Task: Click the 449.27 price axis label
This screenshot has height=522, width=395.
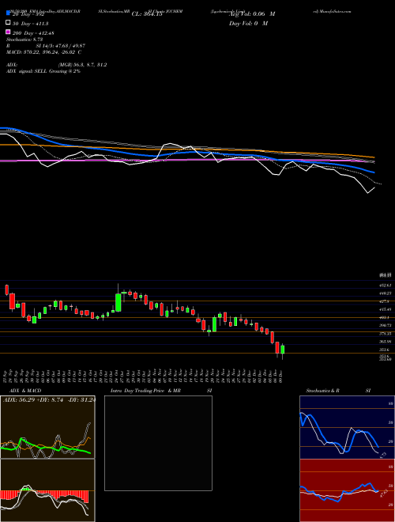Action: coord(386,293)
